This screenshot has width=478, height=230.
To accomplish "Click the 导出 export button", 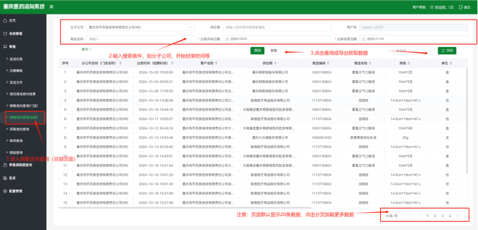I will [447, 51].
